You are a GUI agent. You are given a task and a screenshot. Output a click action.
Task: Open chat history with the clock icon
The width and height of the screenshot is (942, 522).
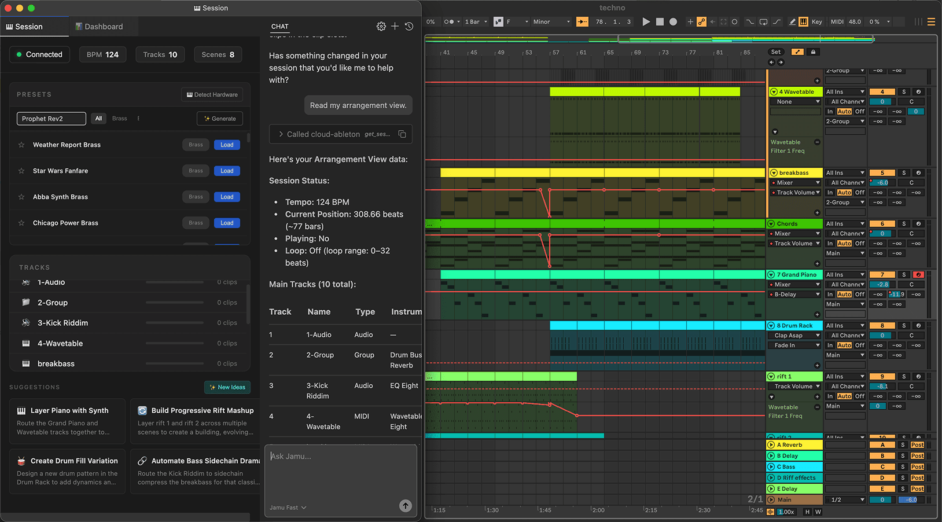(x=409, y=27)
